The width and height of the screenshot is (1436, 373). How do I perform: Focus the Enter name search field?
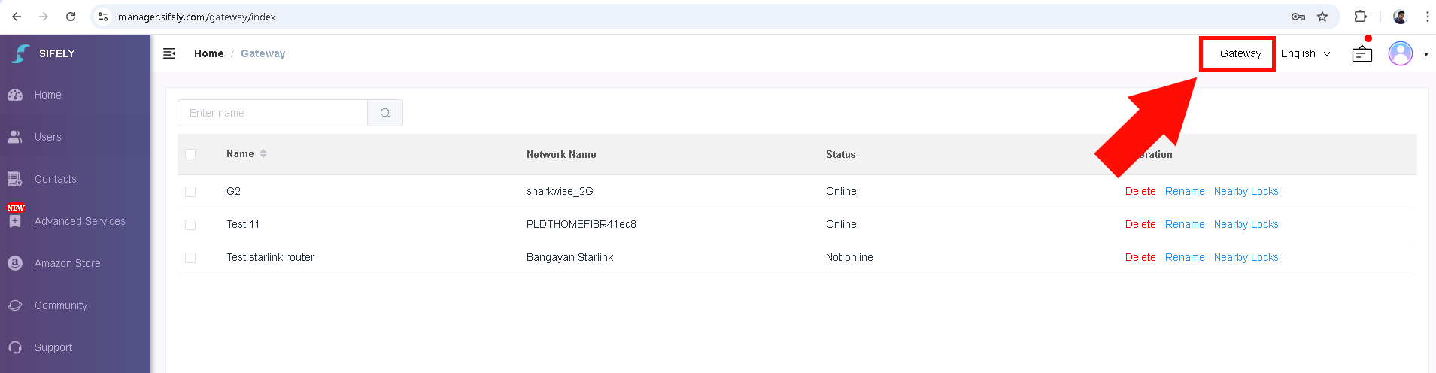click(x=272, y=113)
